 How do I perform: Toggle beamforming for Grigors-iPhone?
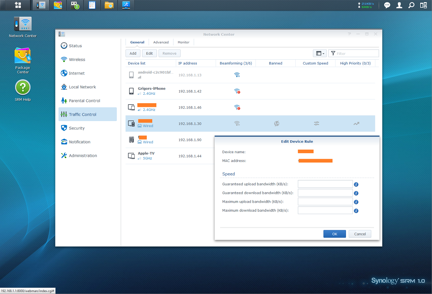[237, 91]
